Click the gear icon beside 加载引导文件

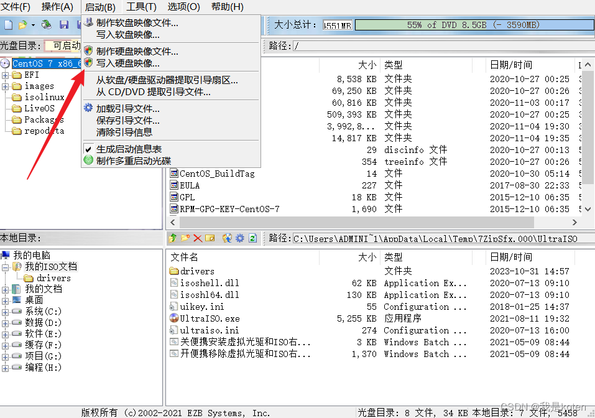88,108
